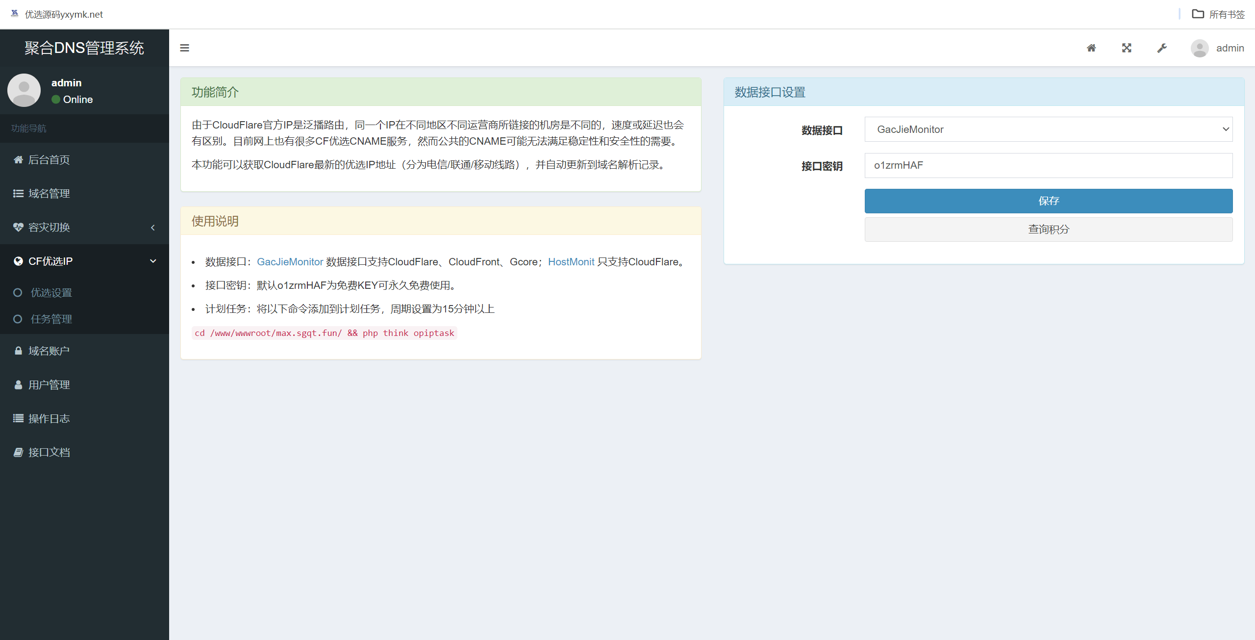The image size is (1255, 640).
Task: Click the 功能简介 panel heading
Action: 215,92
